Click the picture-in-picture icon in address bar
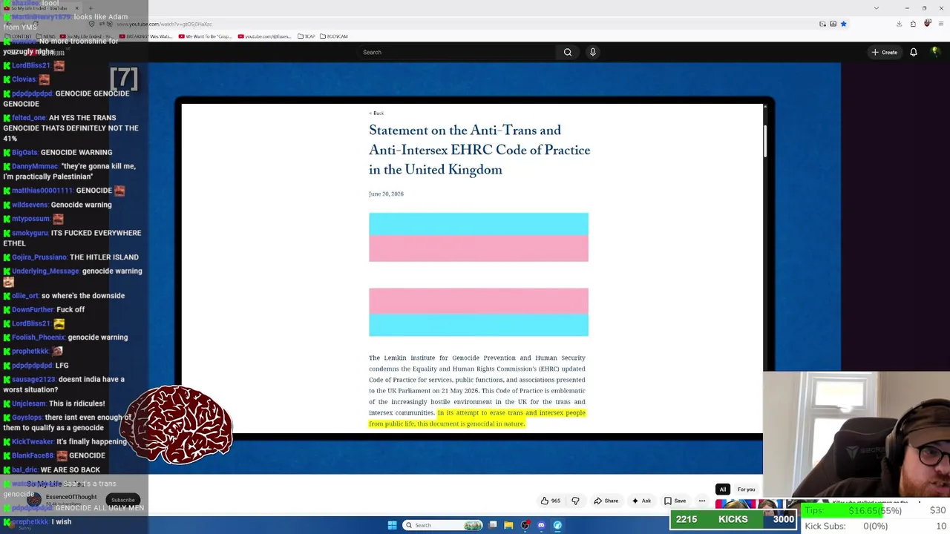 (x=822, y=24)
